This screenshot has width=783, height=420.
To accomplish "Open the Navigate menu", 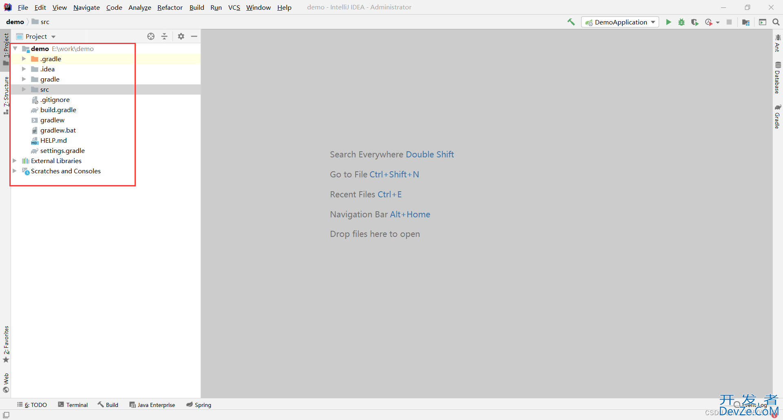I will pos(86,7).
